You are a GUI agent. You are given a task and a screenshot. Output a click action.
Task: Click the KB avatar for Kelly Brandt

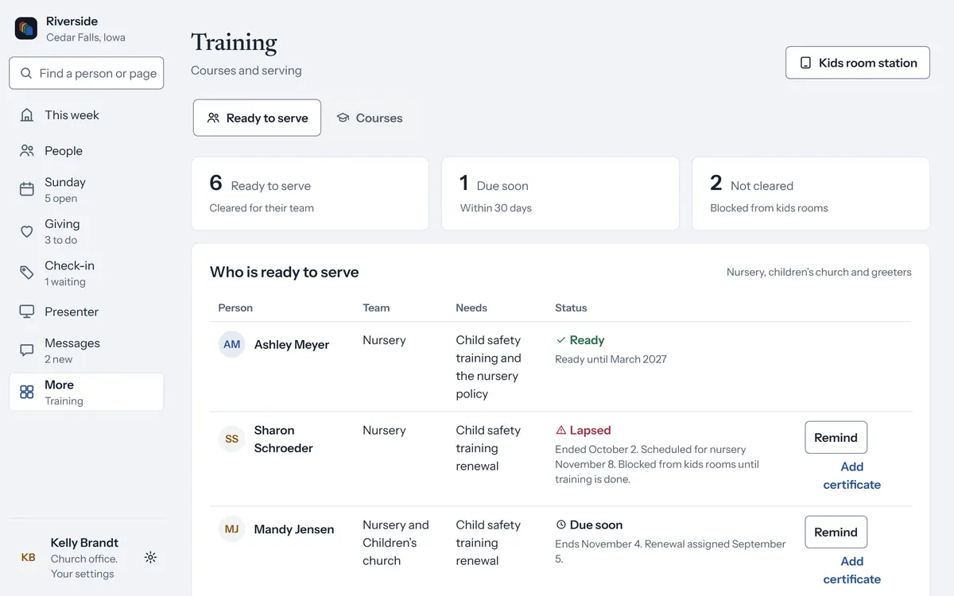[28, 558]
